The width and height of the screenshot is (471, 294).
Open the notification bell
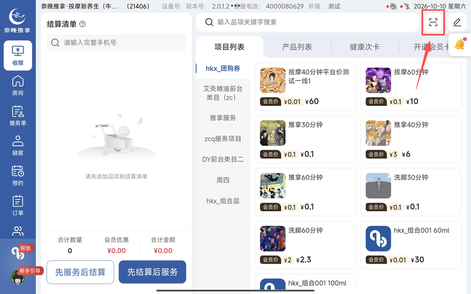(460, 45)
